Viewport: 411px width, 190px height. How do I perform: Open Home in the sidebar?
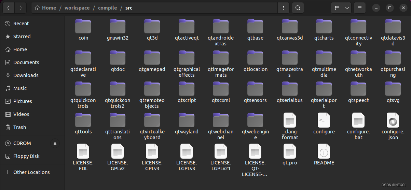(x=32, y=49)
